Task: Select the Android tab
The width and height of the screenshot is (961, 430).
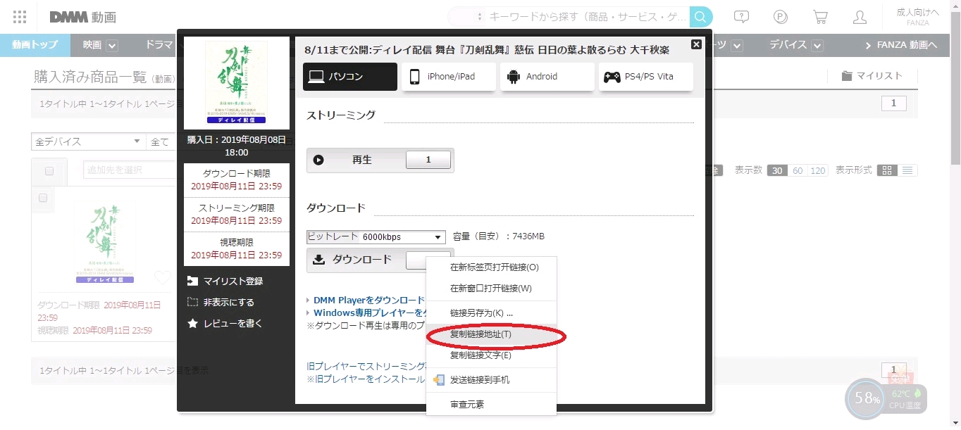Action: 547,77
